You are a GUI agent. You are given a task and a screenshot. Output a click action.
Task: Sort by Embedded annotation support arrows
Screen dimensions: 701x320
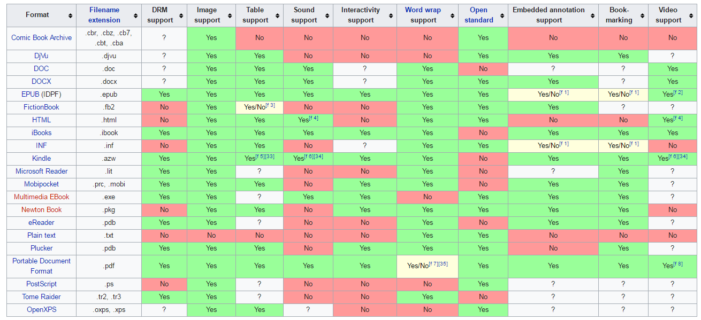pyautogui.click(x=593, y=15)
